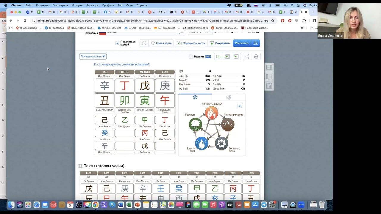Select the month branch 寅 Tiger tile
This screenshot has height=214, width=381.
(145, 100)
